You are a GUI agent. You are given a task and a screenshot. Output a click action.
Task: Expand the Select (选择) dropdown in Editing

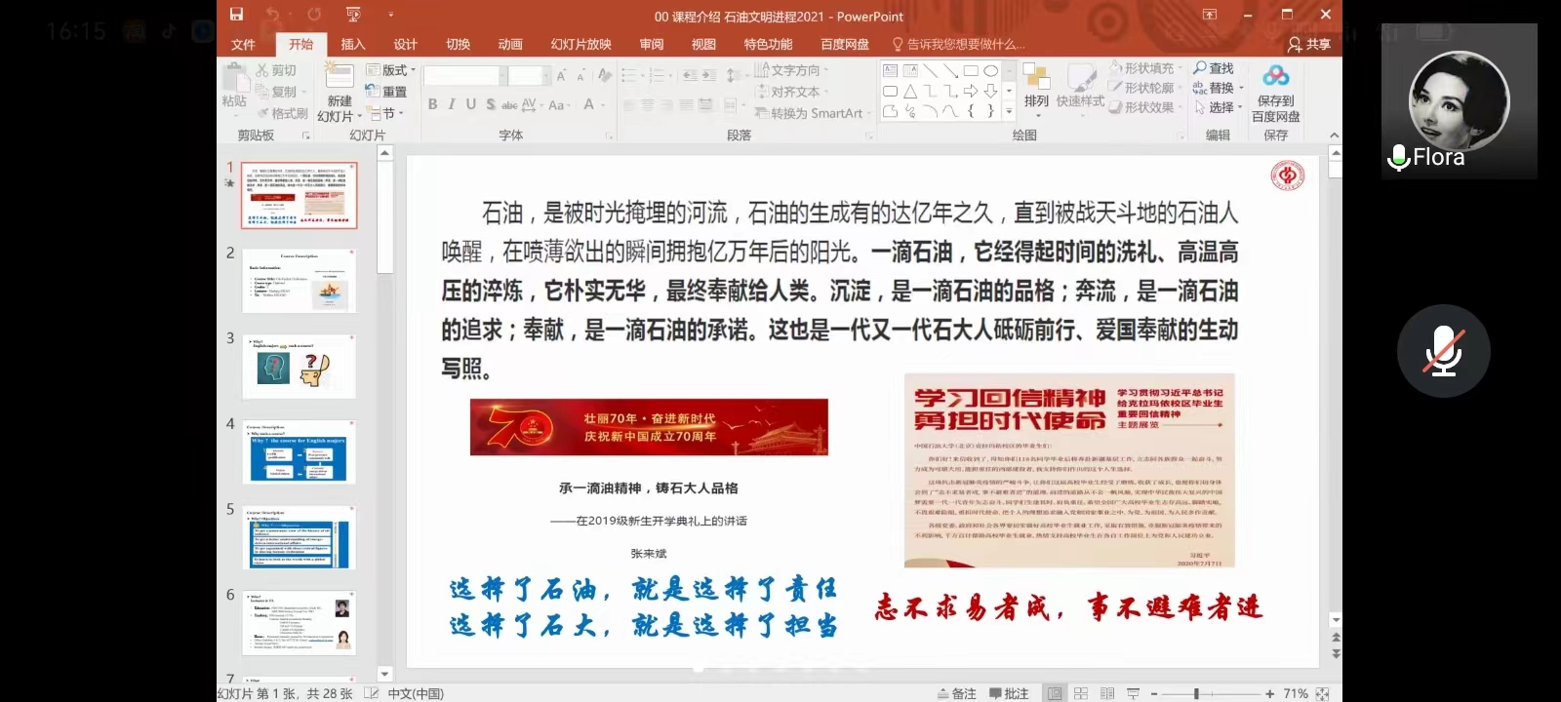coord(1220,107)
